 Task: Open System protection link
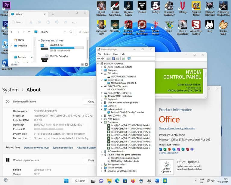click(x=63, y=148)
